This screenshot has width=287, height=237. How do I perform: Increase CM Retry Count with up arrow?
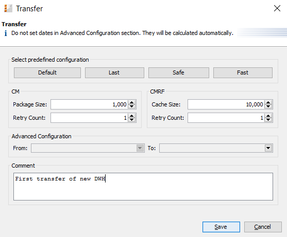[131, 116]
